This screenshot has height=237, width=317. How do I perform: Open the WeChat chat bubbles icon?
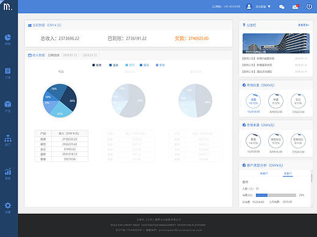tap(282, 7)
